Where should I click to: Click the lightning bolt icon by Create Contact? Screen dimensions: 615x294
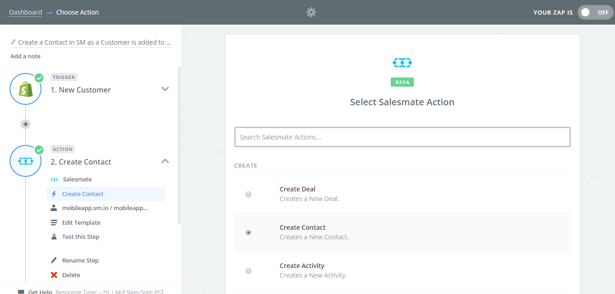[54, 194]
